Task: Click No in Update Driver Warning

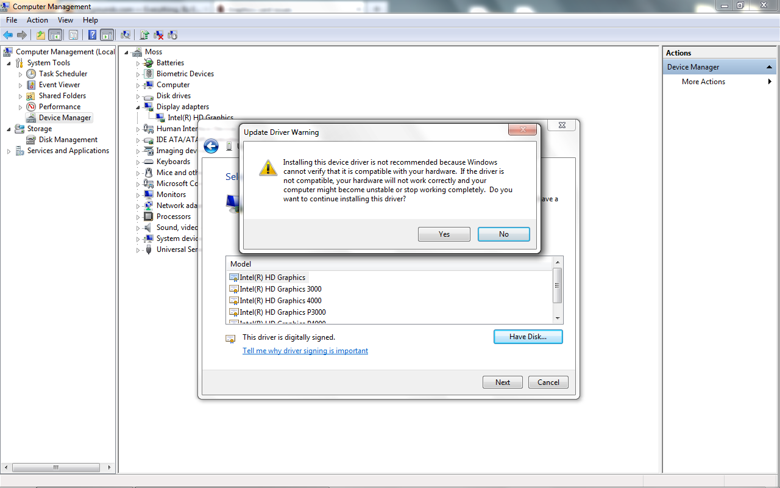Action: pyautogui.click(x=504, y=234)
